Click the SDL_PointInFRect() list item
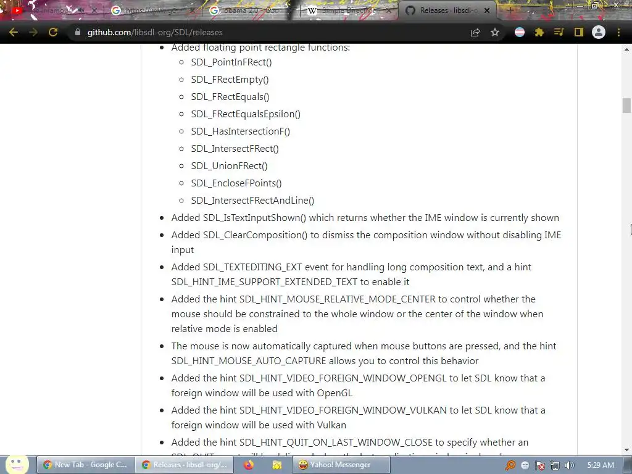 pos(231,62)
